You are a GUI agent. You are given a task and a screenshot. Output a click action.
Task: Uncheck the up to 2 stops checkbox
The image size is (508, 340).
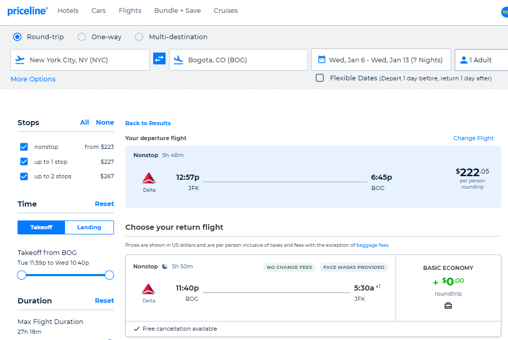24,176
